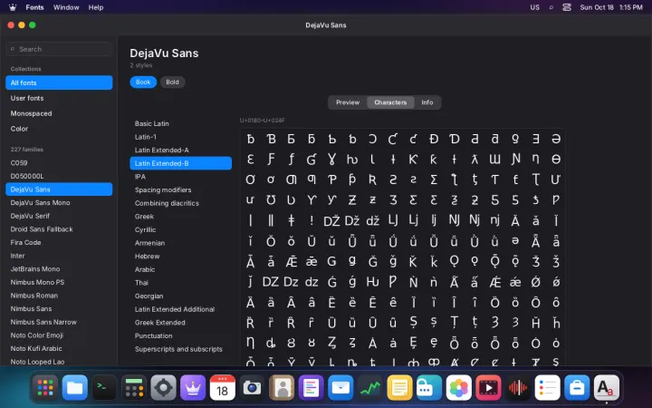The width and height of the screenshot is (652, 408).
Task: Open the Help menu
Action: 96,7
